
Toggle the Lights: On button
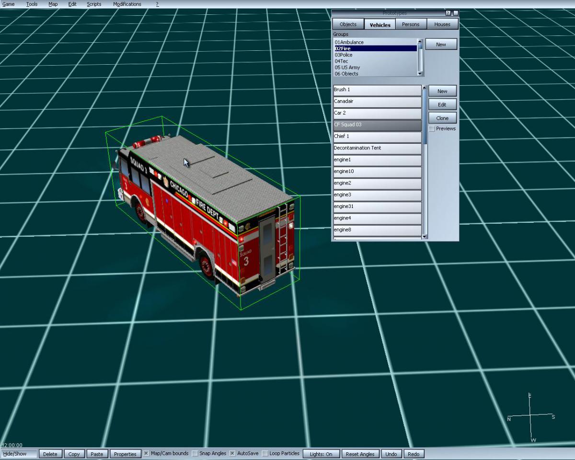click(321, 454)
